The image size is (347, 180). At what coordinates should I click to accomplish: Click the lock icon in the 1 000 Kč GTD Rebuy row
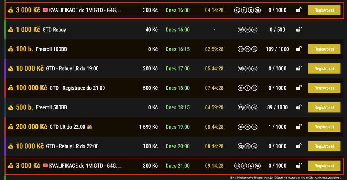point(298,29)
